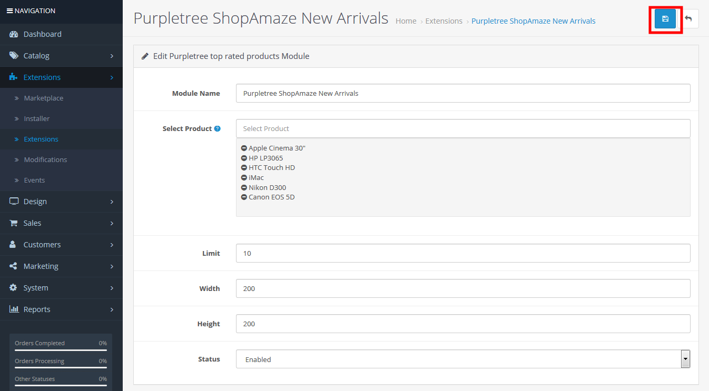Open Marketplace in the Extensions submenu
Viewport: 709px width, 391px height.
[43, 98]
